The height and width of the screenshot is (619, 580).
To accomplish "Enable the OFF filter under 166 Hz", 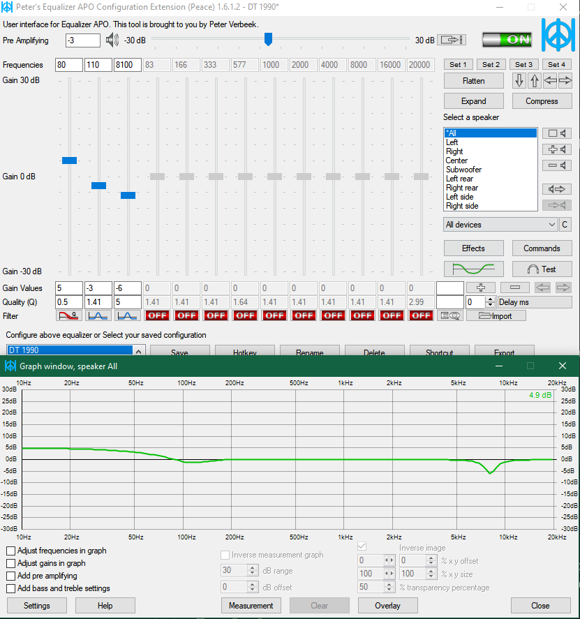I will [x=186, y=316].
